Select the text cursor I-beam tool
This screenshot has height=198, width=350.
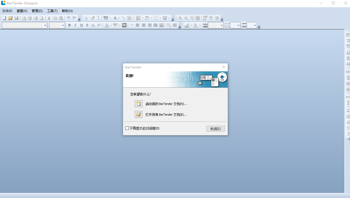tap(98, 18)
